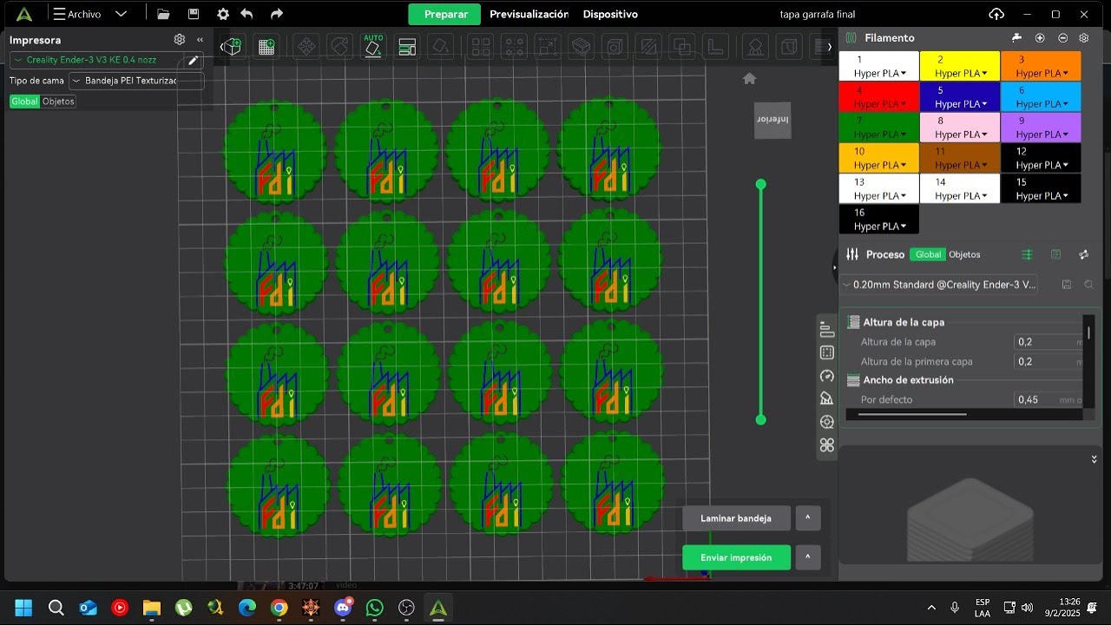Remove a filament with the minus icon
Viewport: 1111px width, 625px height.
point(1063,38)
